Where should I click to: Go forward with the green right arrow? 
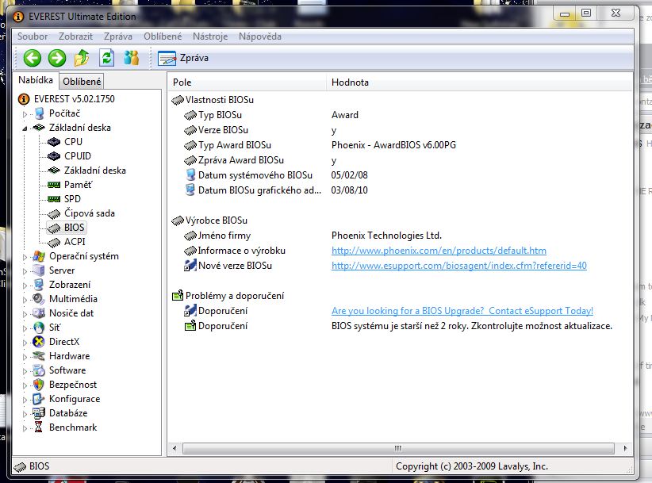pyautogui.click(x=57, y=58)
